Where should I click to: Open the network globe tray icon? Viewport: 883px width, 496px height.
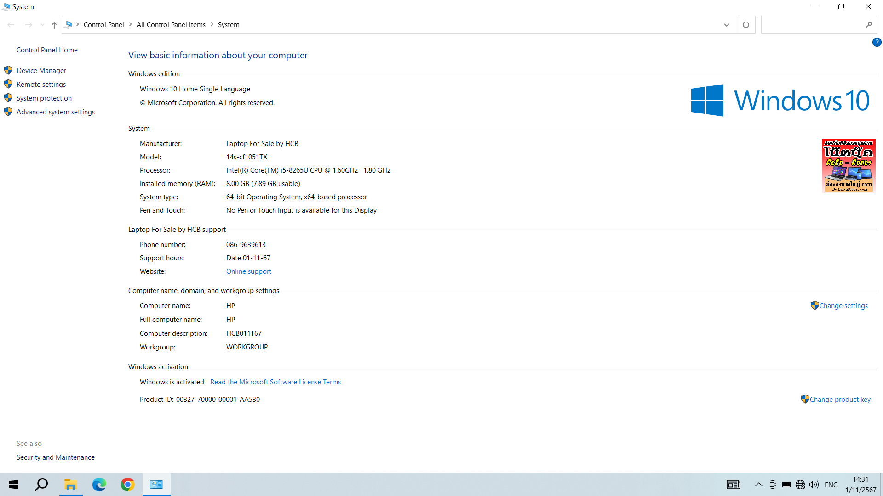(x=800, y=485)
